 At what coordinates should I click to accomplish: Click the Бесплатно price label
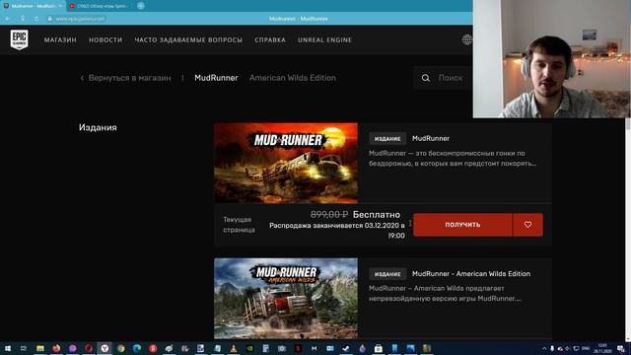(x=377, y=215)
